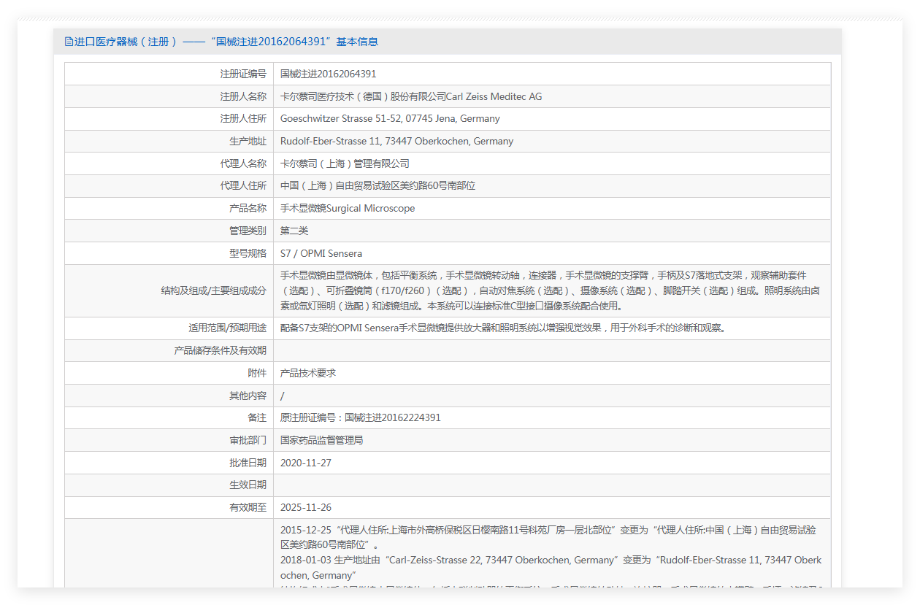Viewport: 920px width, 605px height.
Task: Select the 2018-01-03 生产地址 change record
Action: coord(551,568)
